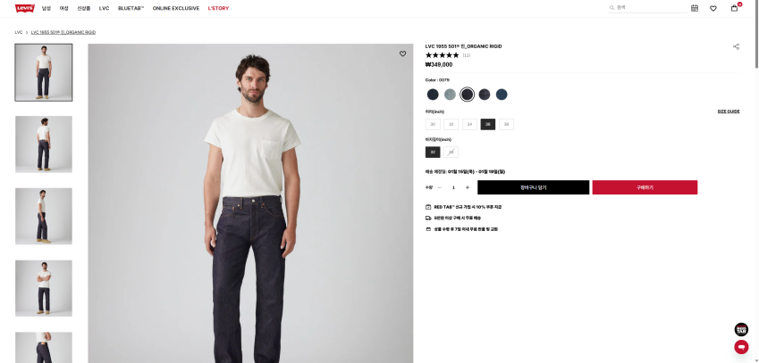759x363 pixels.
Task: Increase quantity with the plus stepper
Action: pyautogui.click(x=468, y=188)
